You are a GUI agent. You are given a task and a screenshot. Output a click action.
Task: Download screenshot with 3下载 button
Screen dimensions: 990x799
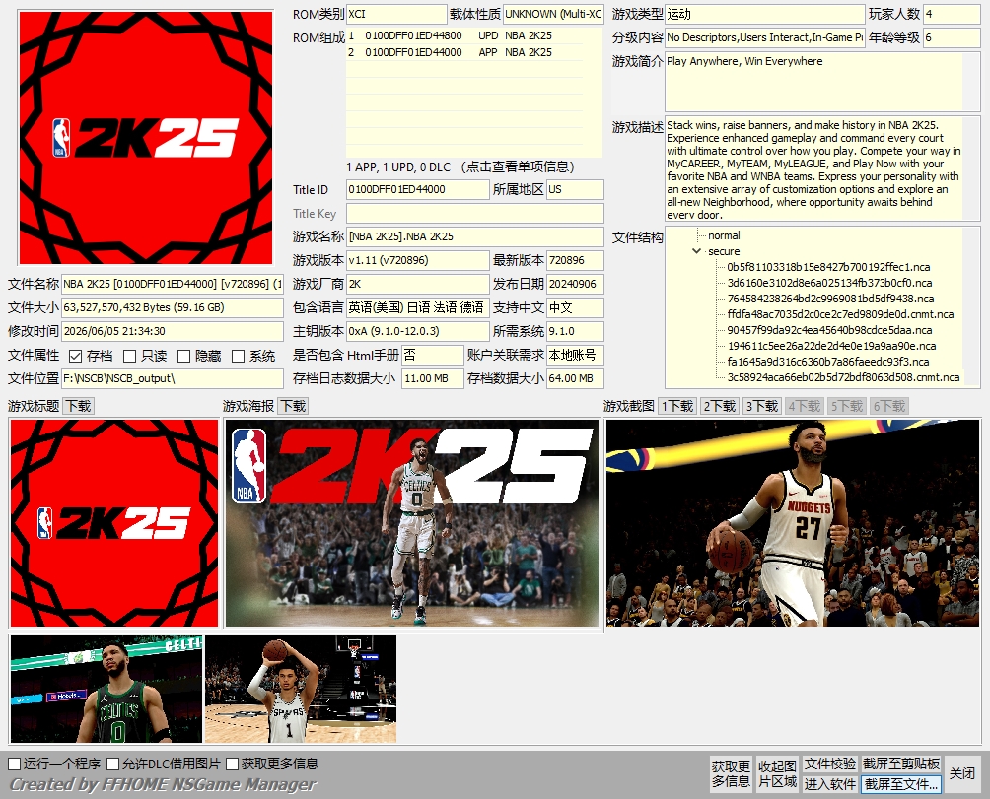pyautogui.click(x=762, y=406)
